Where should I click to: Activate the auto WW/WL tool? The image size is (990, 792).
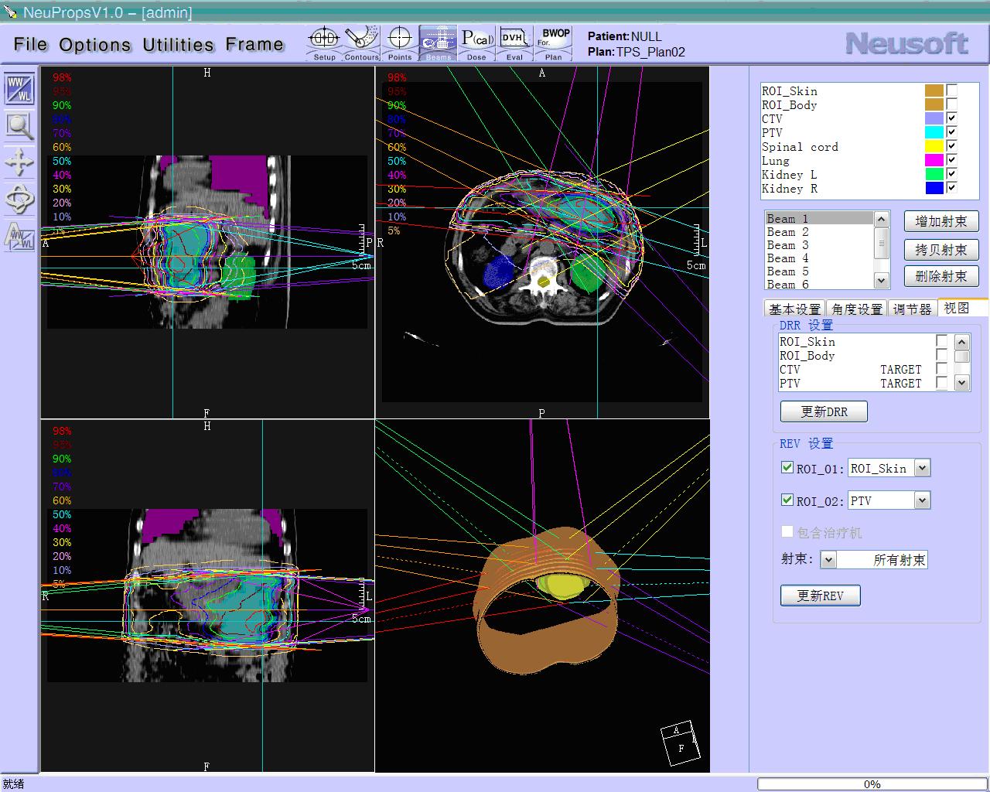coord(19,237)
